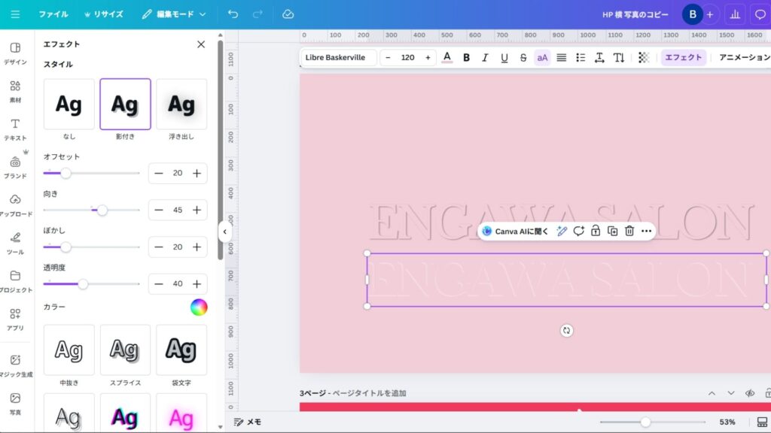
Task: Open the 編集モード dropdown
Action: pyautogui.click(x=173, y=14)
